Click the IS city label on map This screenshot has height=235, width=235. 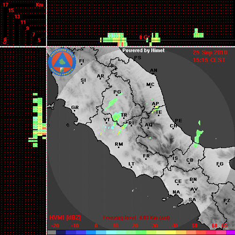point(175,158)
